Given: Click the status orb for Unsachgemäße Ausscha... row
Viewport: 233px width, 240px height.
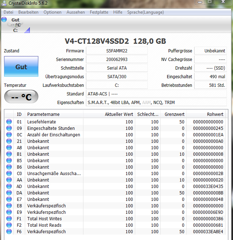Looking at the screenshot, I should pos(9,173).
